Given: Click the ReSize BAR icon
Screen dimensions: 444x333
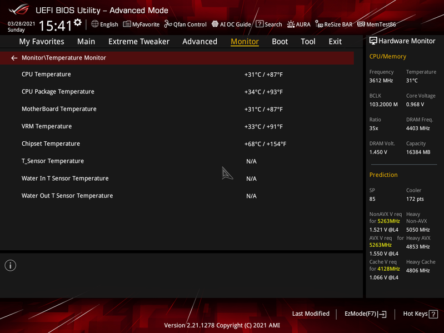Looking at the screenshot, I should pyautogui.click(x=319, y=24).
